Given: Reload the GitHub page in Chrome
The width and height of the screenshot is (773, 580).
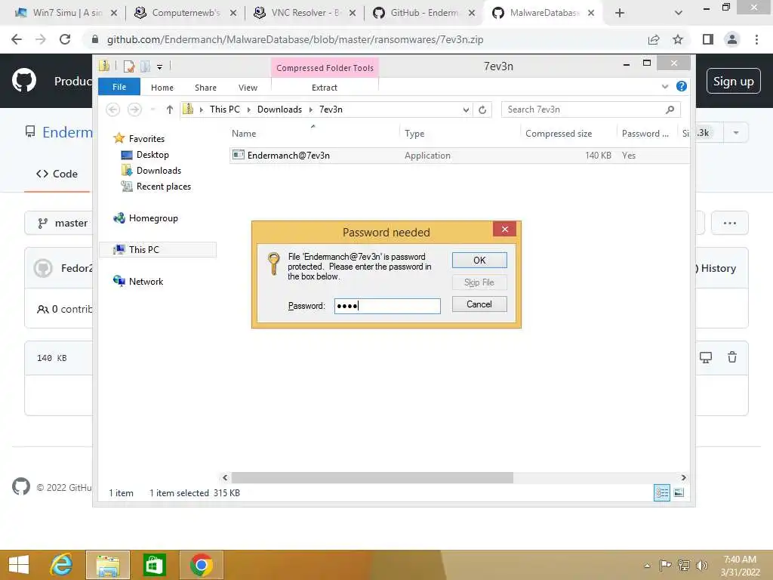Looking at the screenshot, I should click(x=65, y=39).
